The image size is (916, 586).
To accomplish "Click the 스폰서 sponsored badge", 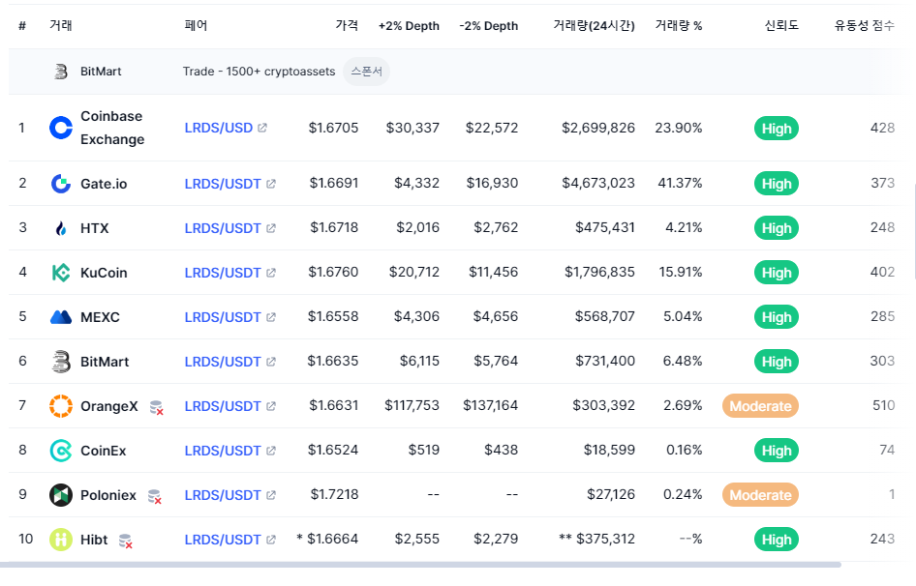I will pos(366,72).
